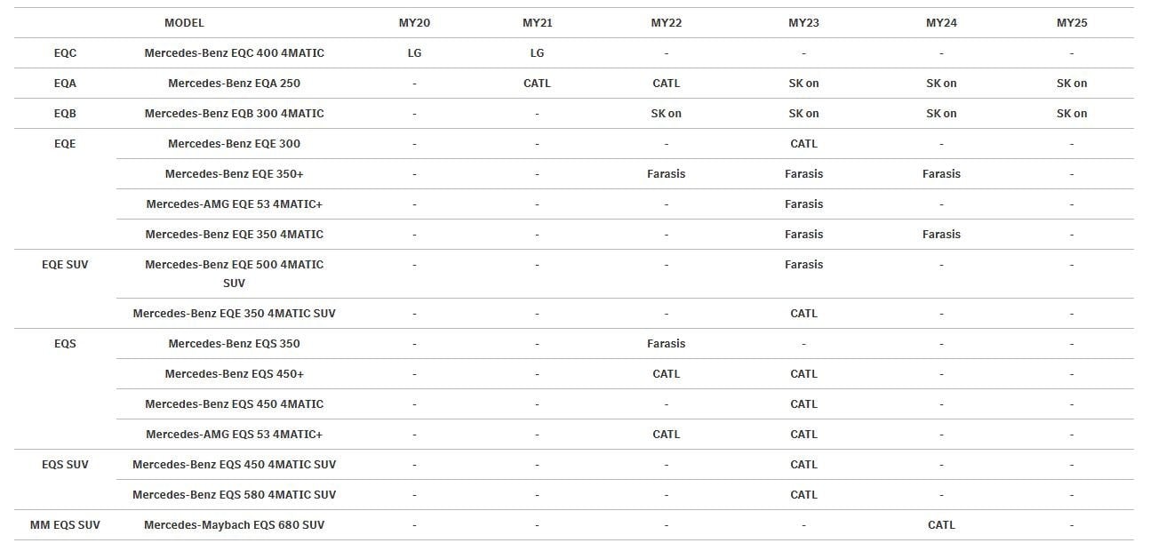This screenshot has width=1150, height=551.
Task: Select Mercedes-AMG EQE 53 4MATIC+ row label
Action: (x=235, y=204)
